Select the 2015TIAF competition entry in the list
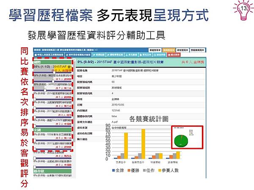The image size is (254, 190). pos(52,69)
